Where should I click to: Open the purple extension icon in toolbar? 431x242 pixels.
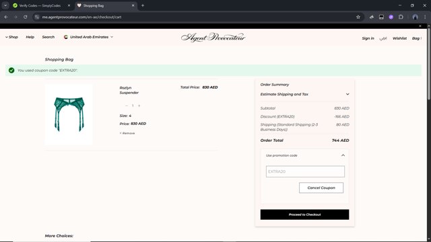(391, 17)
